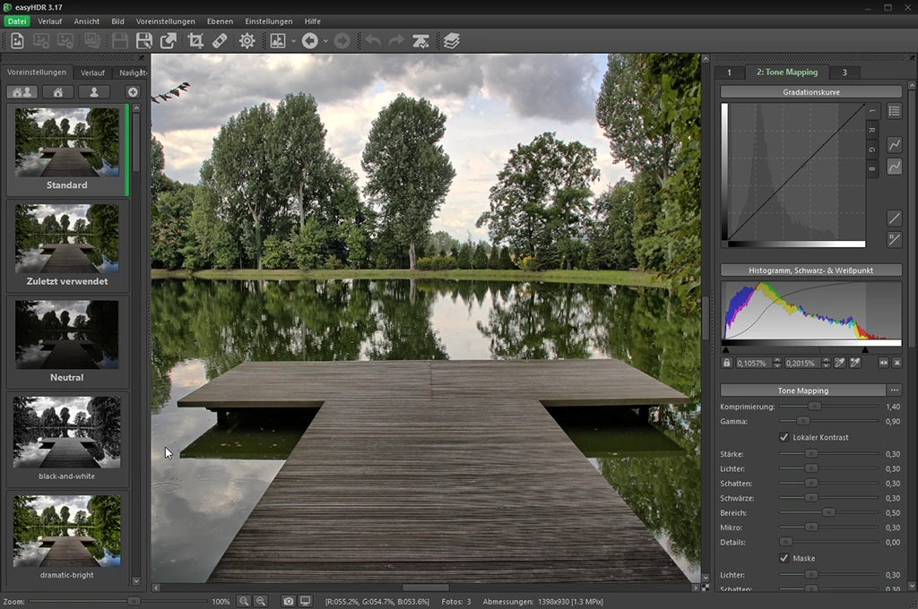The image size is (918, 609).
Task: Collapse the Gradationskurve section header
Action: [x=810, y=91]
